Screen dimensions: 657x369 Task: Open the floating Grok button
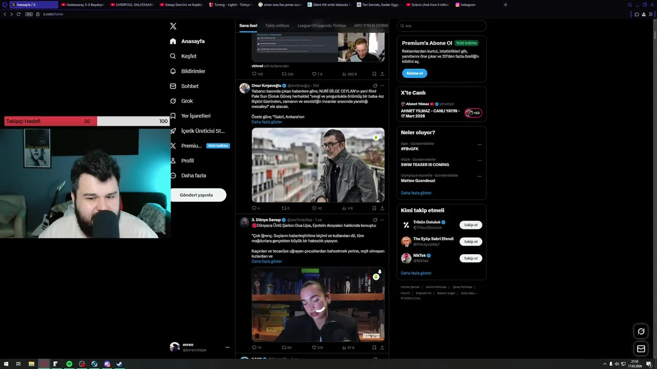click(641, 332)
